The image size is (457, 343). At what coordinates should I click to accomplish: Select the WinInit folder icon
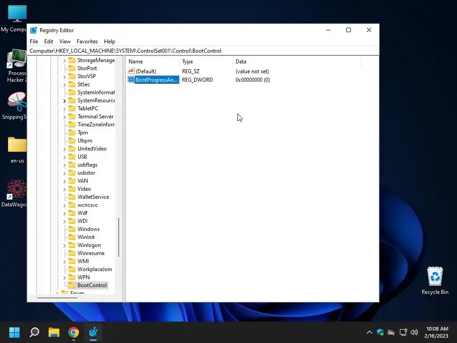coord(72,237)
